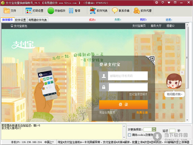The image size is (193, 145).
Task: Click the user avatar icon beside account field
Action: pyautogui.click(x=104, y=76)
